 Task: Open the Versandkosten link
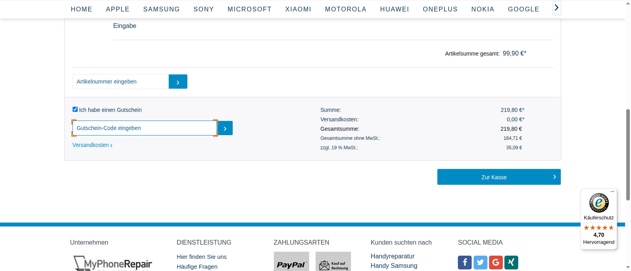pos(92,145)
